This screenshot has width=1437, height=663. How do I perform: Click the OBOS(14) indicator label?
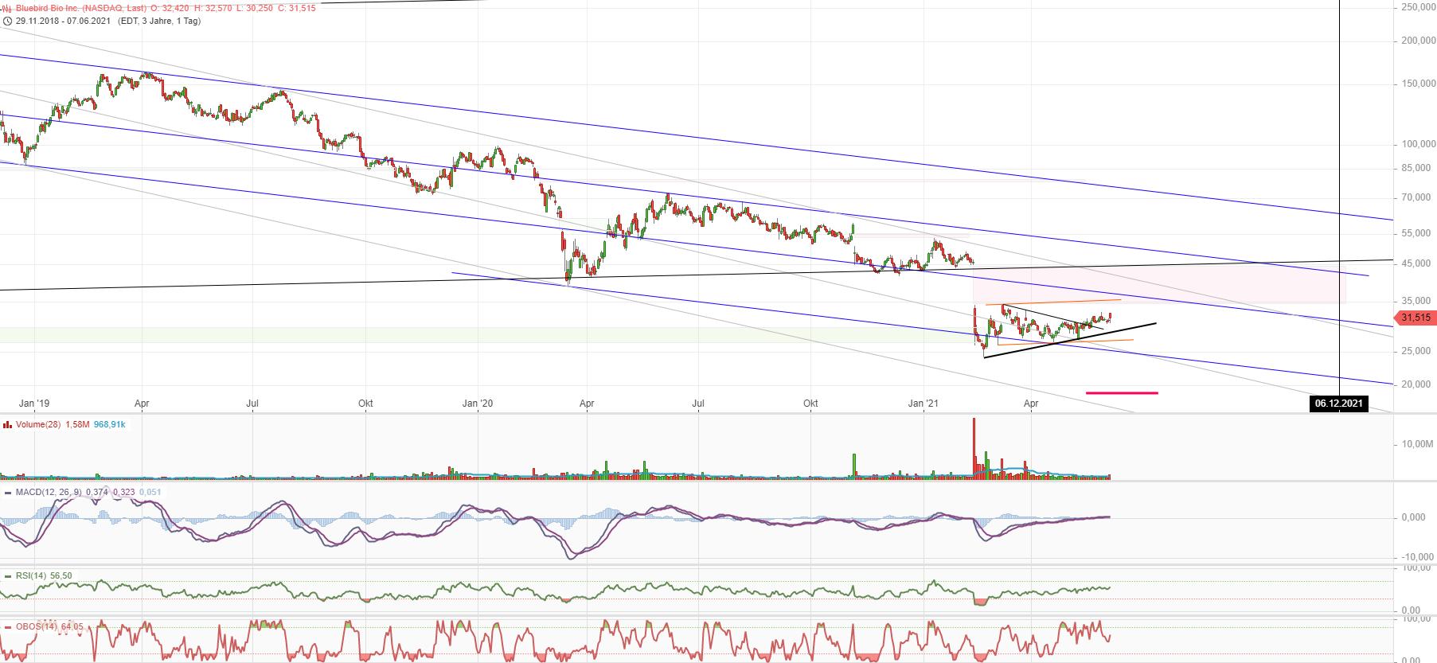click(36, 626)
